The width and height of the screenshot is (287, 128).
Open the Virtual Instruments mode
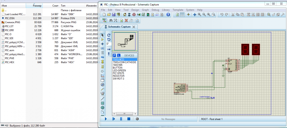tap(102, 94)
